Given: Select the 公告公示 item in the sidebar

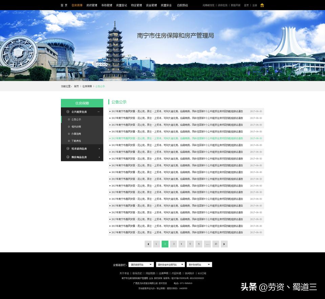Looking at the screenshot, I should coord(76,119).
